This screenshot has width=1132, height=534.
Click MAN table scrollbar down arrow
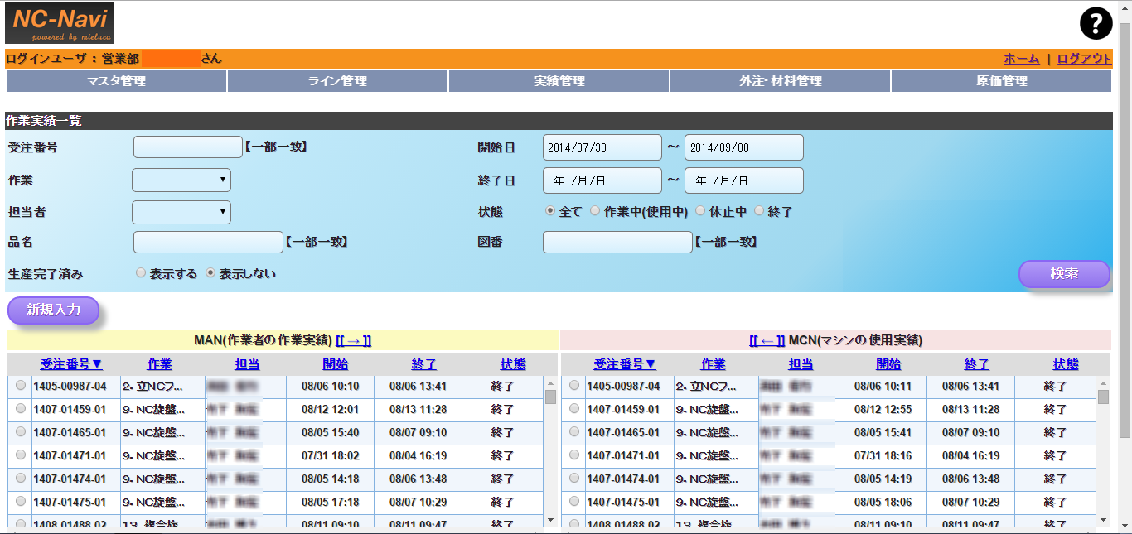(x=550, y=519)
